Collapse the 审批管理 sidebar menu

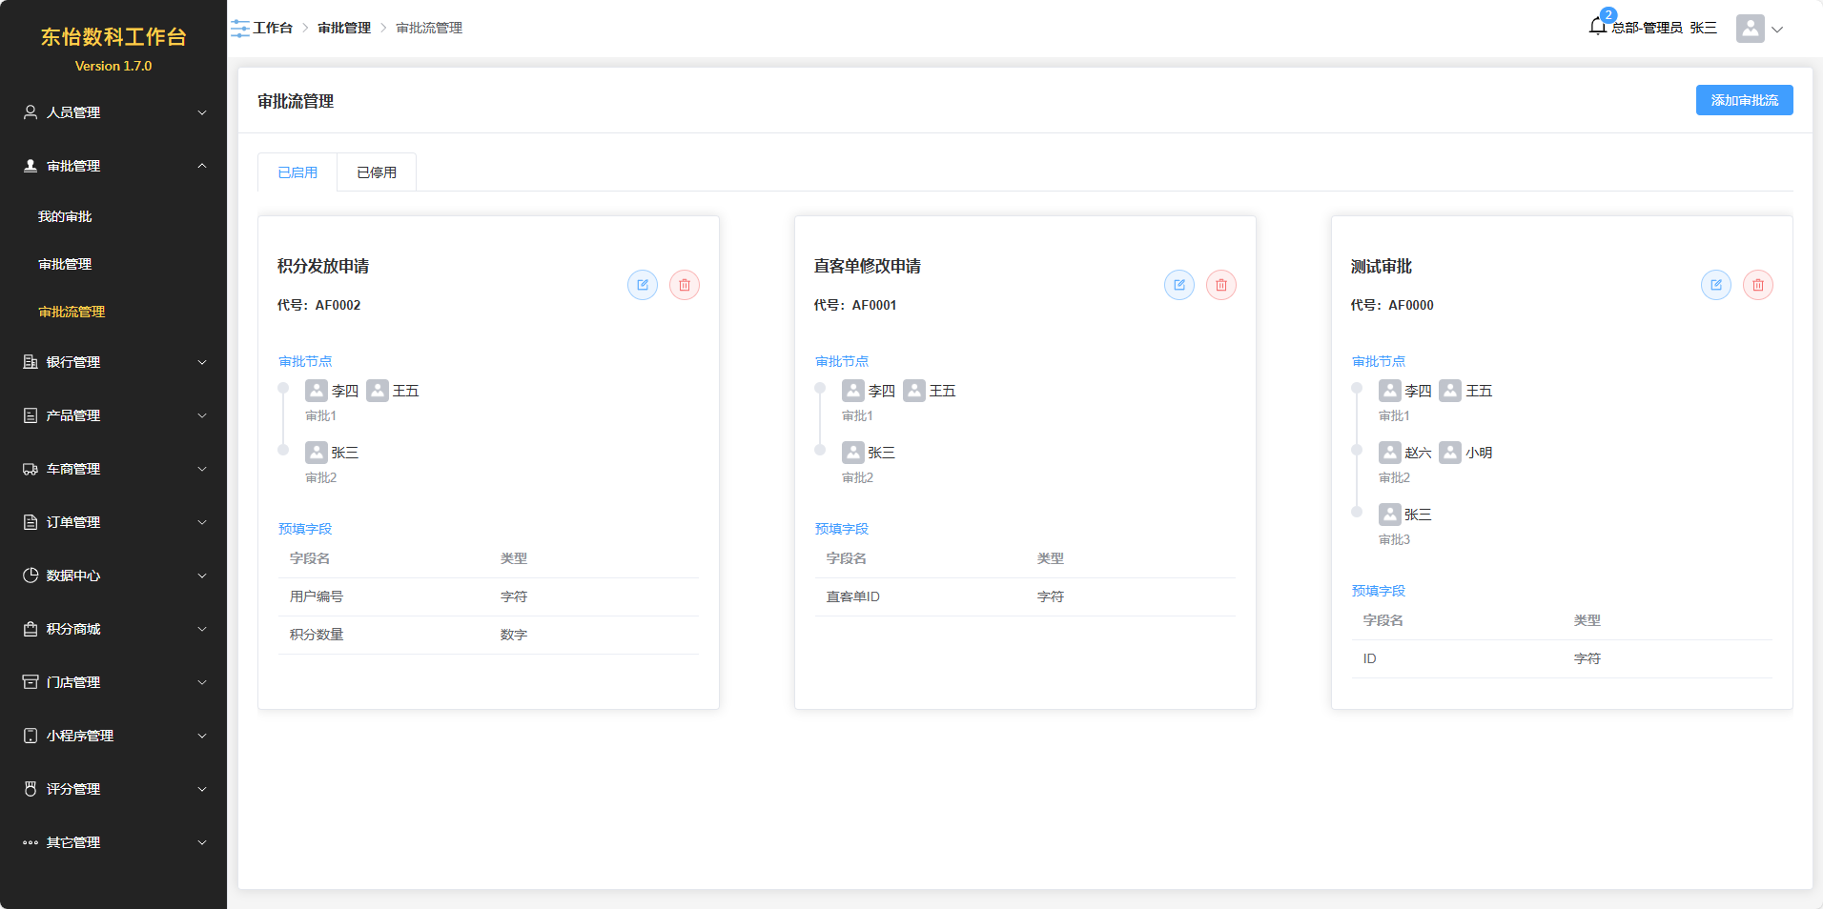pos(113,166)
